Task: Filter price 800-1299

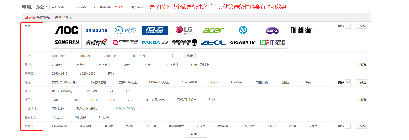Action: pos(58,56)
